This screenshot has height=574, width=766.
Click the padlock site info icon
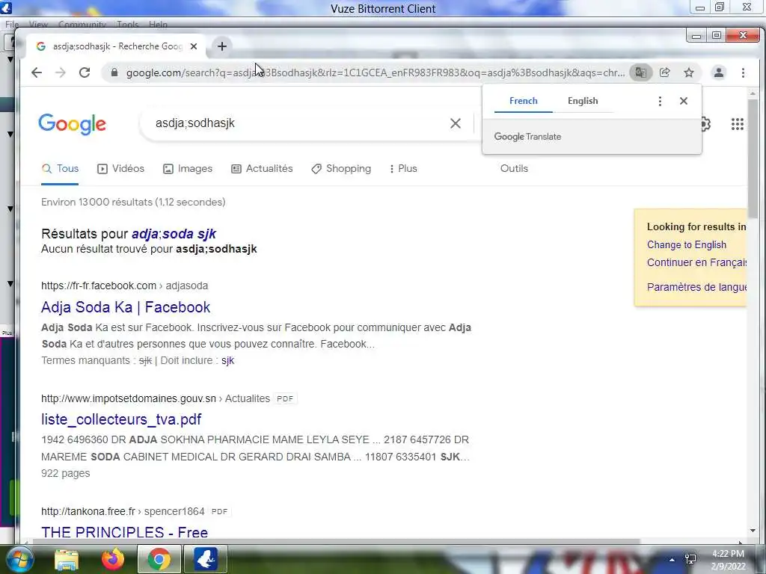pos(114,72)
